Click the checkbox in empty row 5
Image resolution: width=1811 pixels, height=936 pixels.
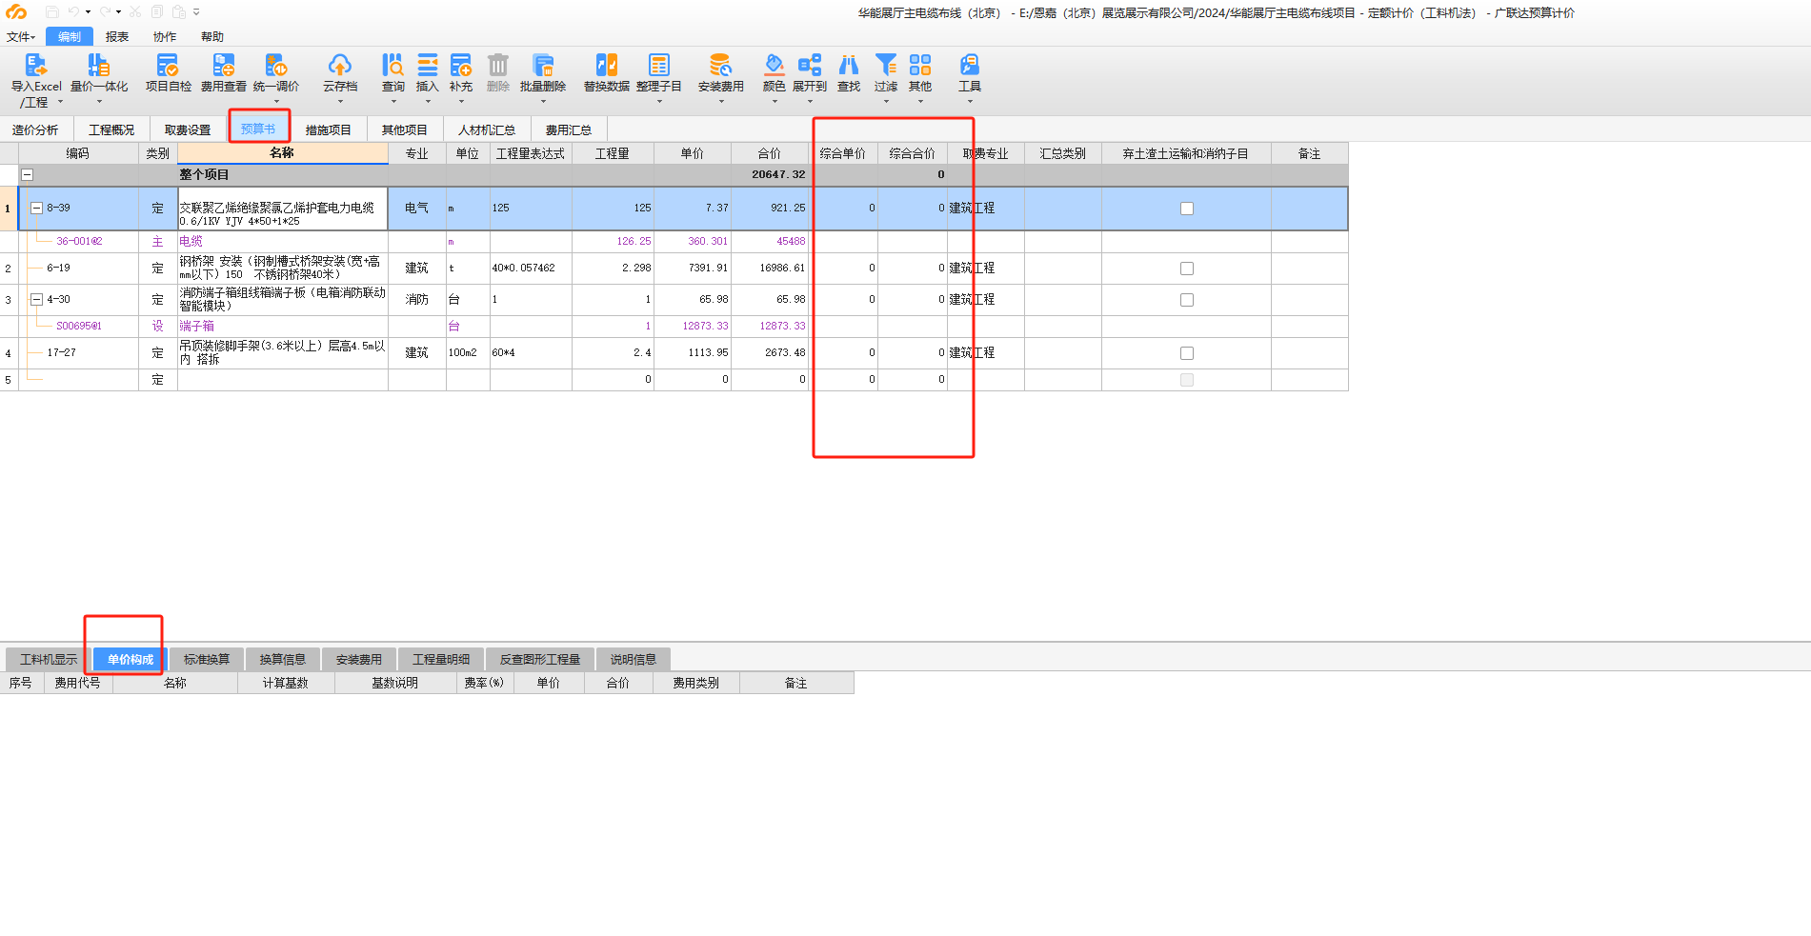(1187, 380)
